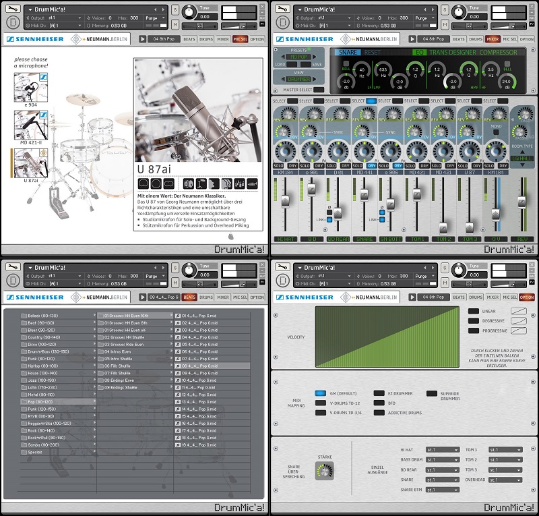Open the BASS DRUM output dropdown
The image size is (539, 516).
point(443,460)
